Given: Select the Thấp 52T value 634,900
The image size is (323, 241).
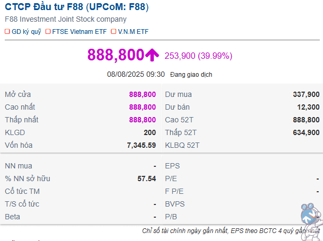Looking at the screenshot, I should click(306, 132).
